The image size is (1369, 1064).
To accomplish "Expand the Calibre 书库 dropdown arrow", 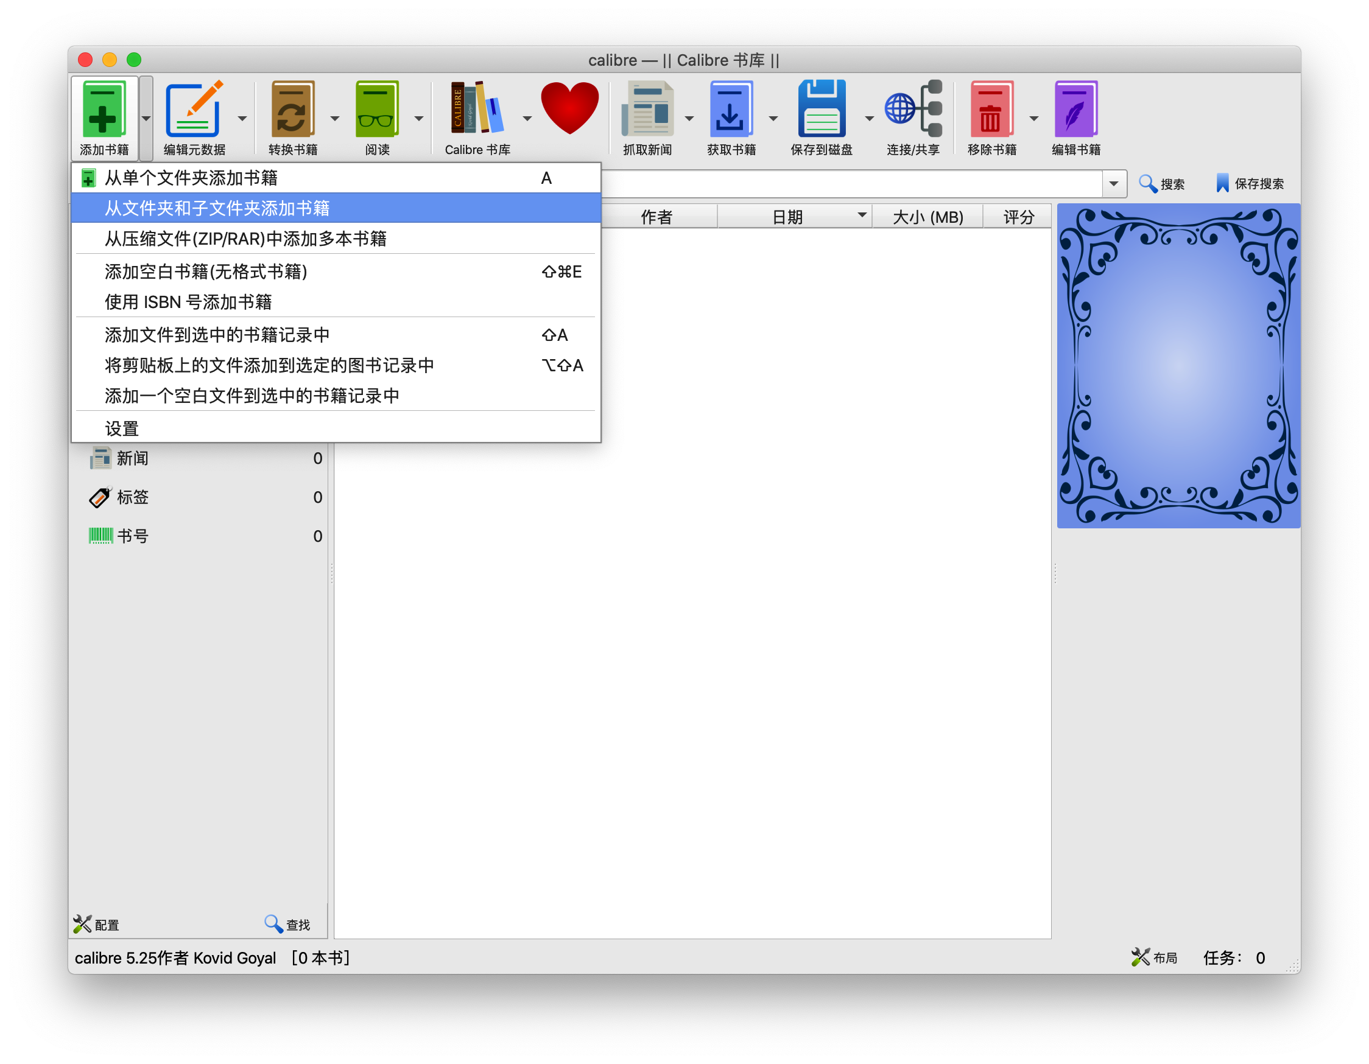I will (x=527, y=119).
